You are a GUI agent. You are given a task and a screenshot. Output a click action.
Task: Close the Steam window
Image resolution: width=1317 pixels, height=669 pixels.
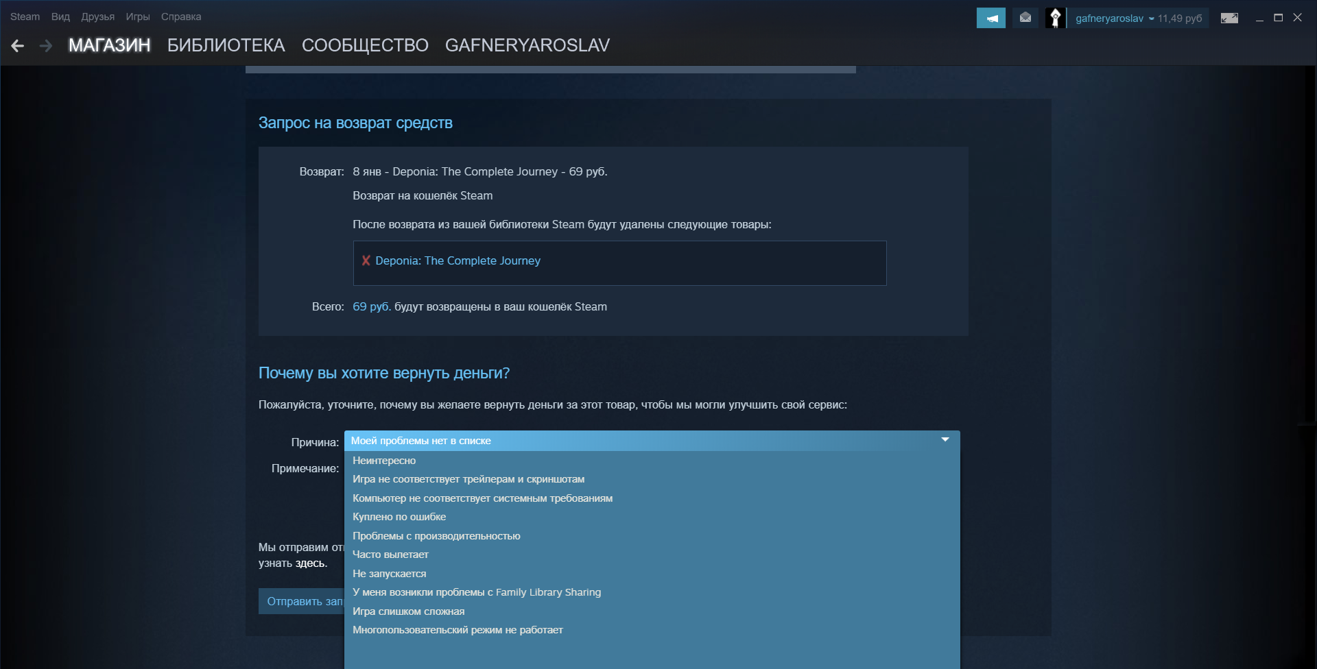click(x=1297, y=18)
